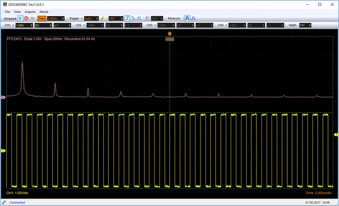Maximize the DSO4000BC window
This screenshot has height=206, width=339.
(x=320, y=4)
